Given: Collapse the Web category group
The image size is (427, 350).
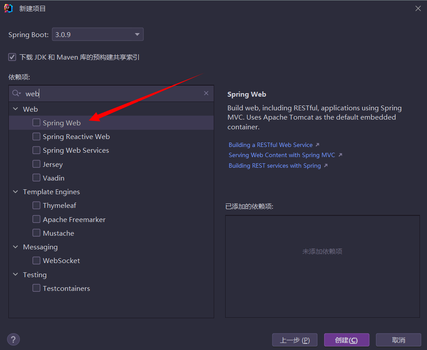Looking at the screenshot, I should pyautogui.click(x=15, y=109).
